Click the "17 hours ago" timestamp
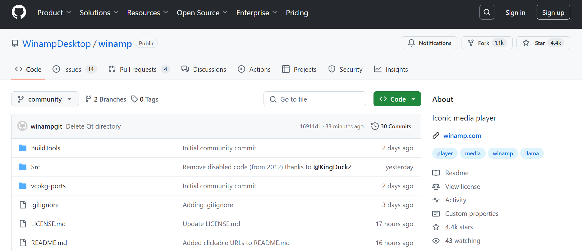Viewport: 582px width, 251px height. tap(394, 224)
